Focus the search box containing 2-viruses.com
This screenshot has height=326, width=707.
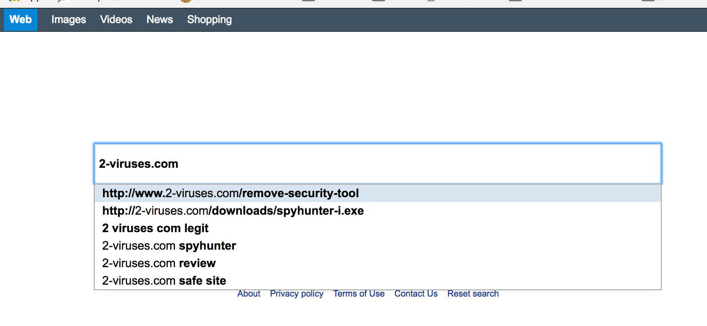[x=378, y=164]
